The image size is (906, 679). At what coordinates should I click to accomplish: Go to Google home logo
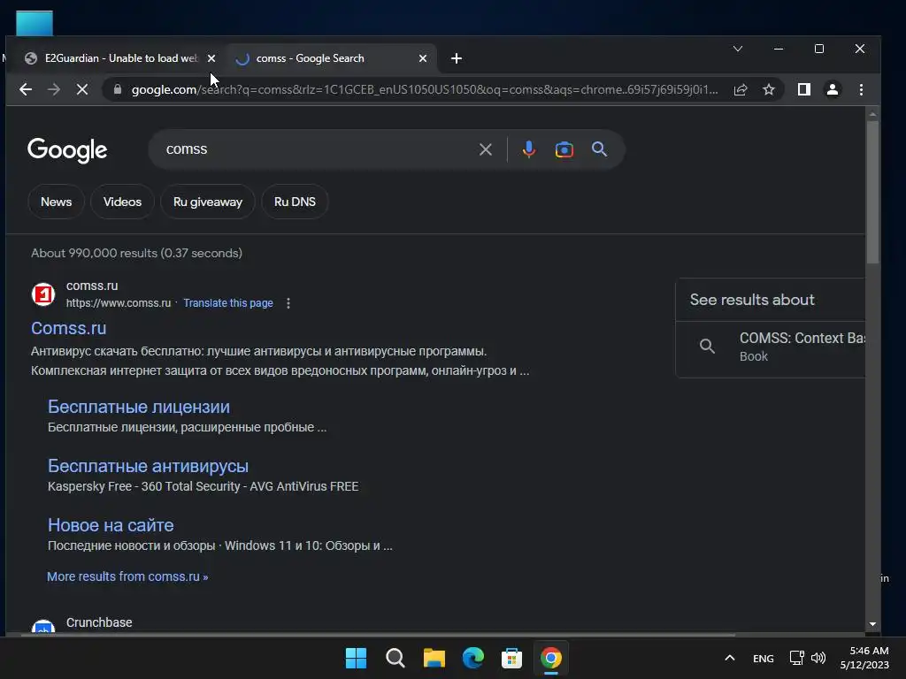pos(67,150)
